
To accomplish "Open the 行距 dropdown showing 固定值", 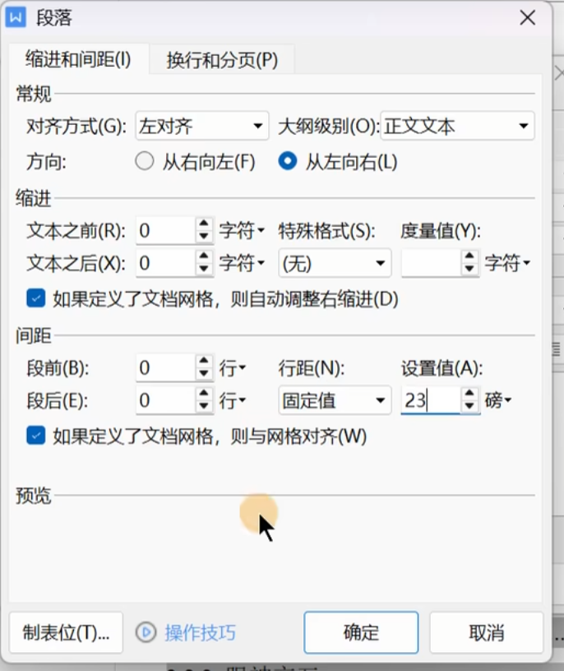I will [335, 400].
